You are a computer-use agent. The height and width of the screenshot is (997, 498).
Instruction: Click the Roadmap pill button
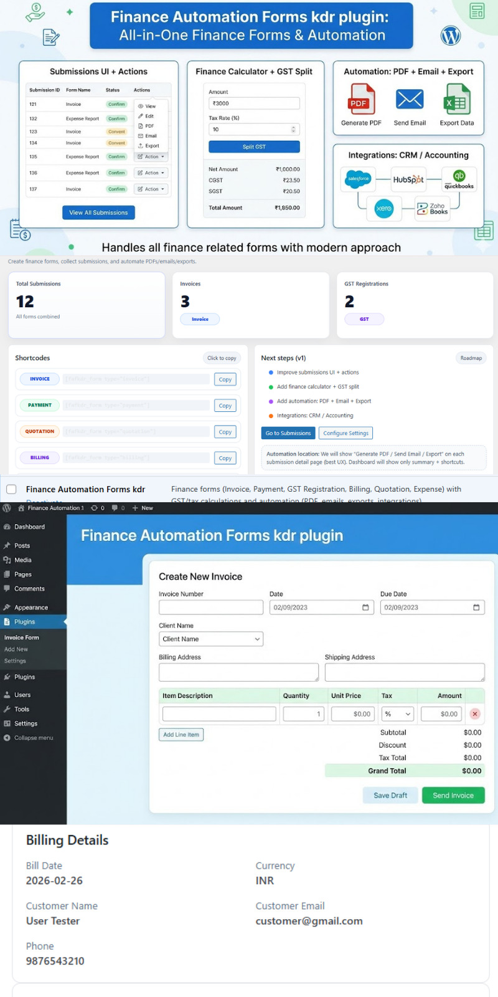click(x=471, y=358)
